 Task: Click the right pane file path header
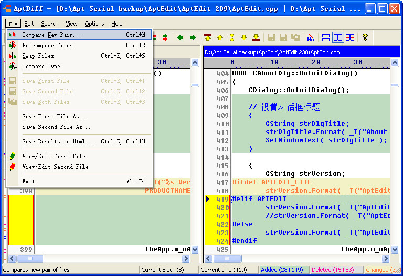(x=301, y=52)
